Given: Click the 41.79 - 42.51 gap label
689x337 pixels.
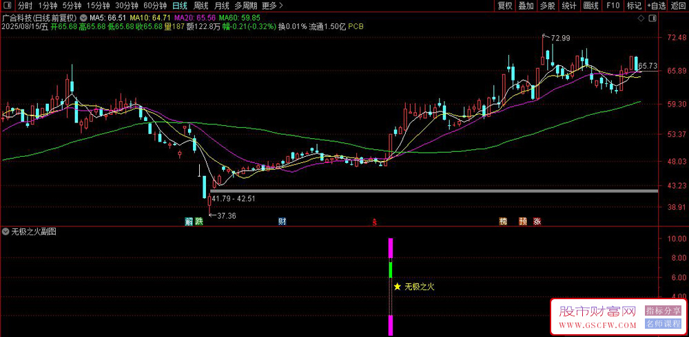Looking at the screenshot, I should point(234,199).
